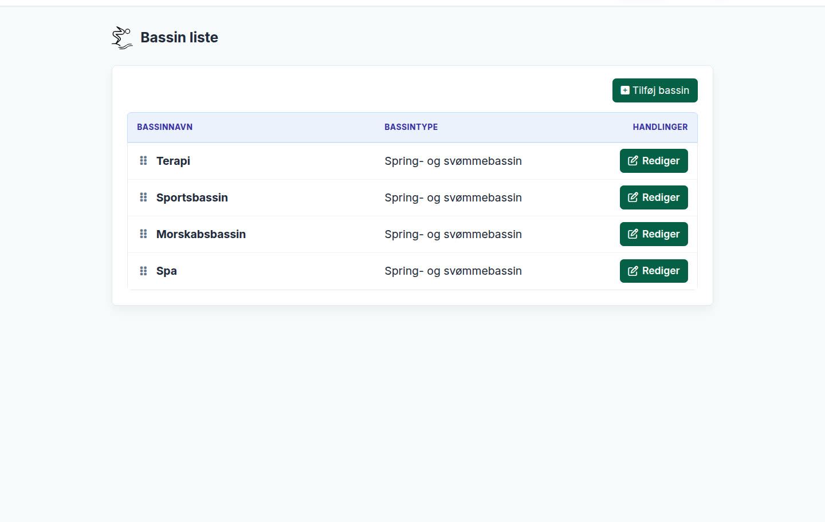
Task: Click the drag handle of the Spa row
Action: [x=143, y=271]
